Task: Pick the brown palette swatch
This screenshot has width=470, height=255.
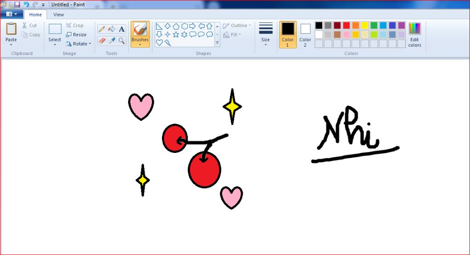Action: [x=337, y=35]
